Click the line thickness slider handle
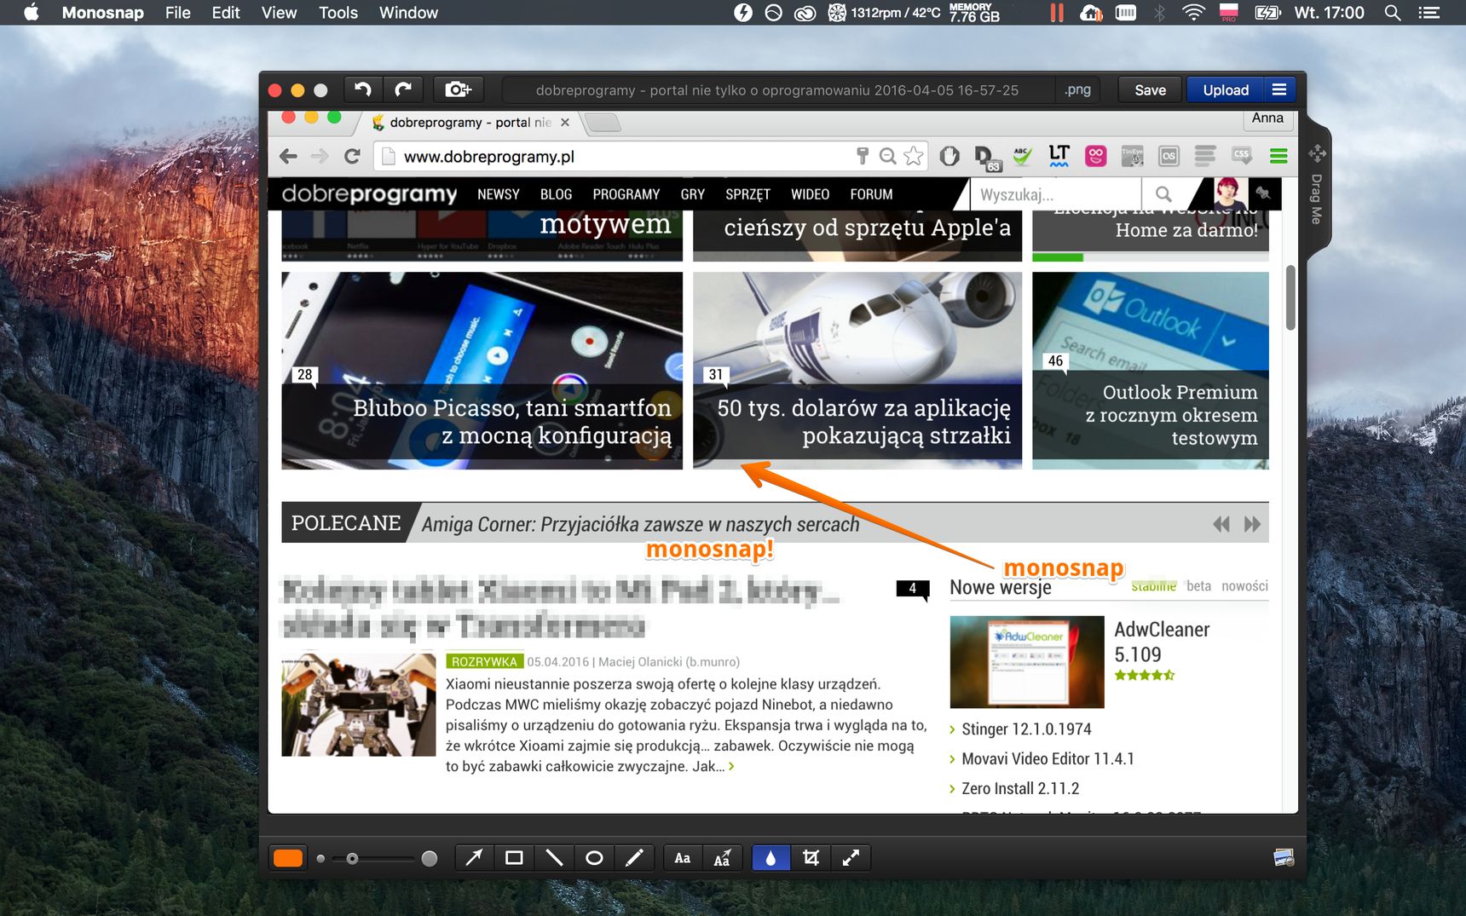 pyautogui.click(x=352, y=859)
